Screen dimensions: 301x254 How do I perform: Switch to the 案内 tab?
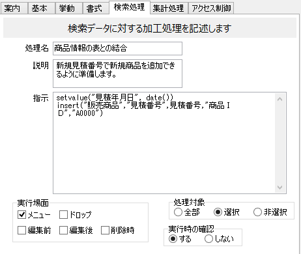click(14, 8)
